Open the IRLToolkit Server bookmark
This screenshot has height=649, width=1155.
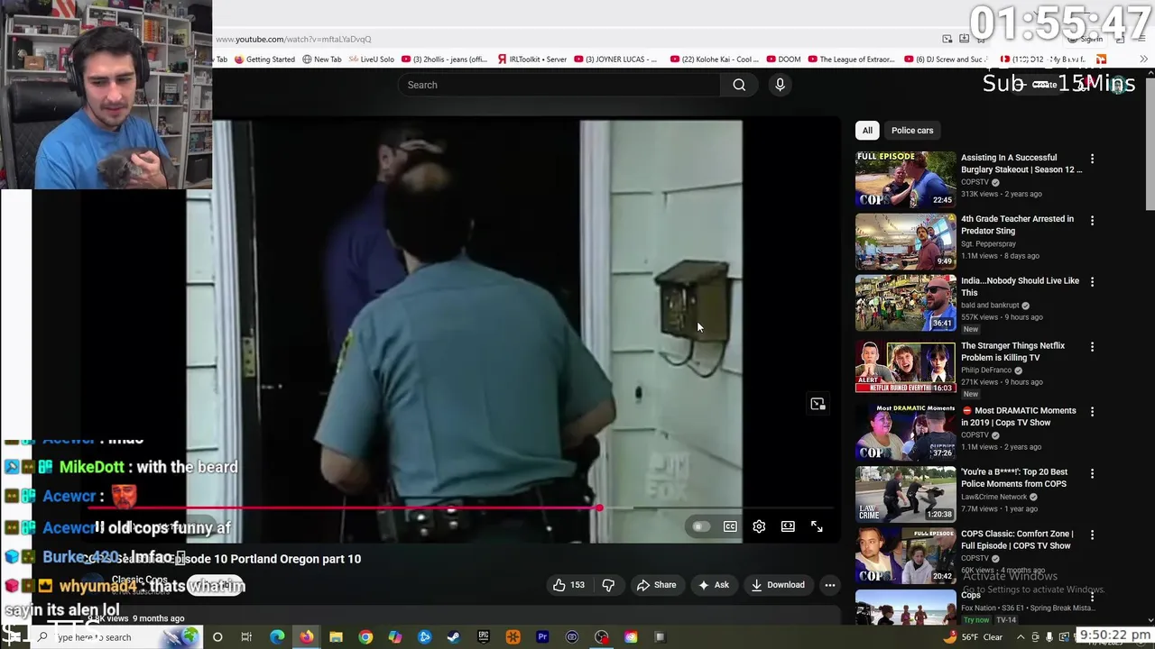coord(532,59)
